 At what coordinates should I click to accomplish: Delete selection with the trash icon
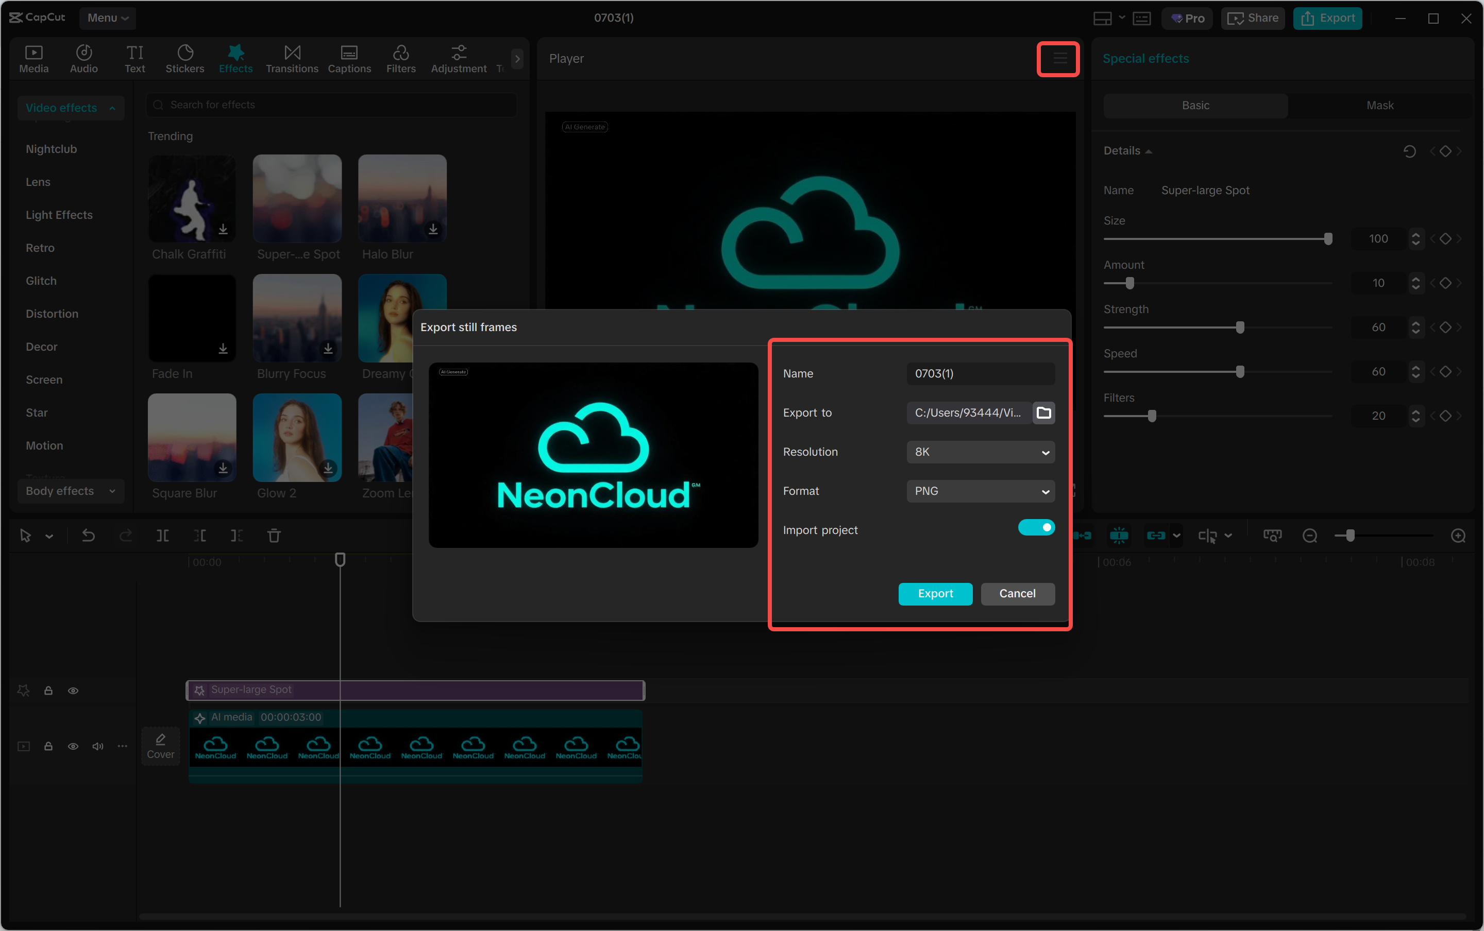click(274, 536)
